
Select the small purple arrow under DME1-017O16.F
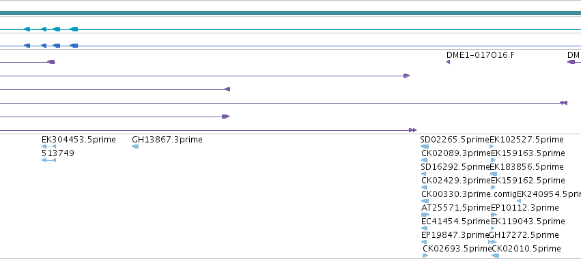tap(449, 62)
